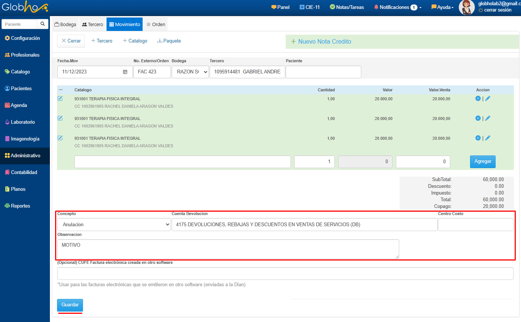The image size is (521, 322).
Task: Open edit form icon left of third row
Action: (x=60, y=138)
